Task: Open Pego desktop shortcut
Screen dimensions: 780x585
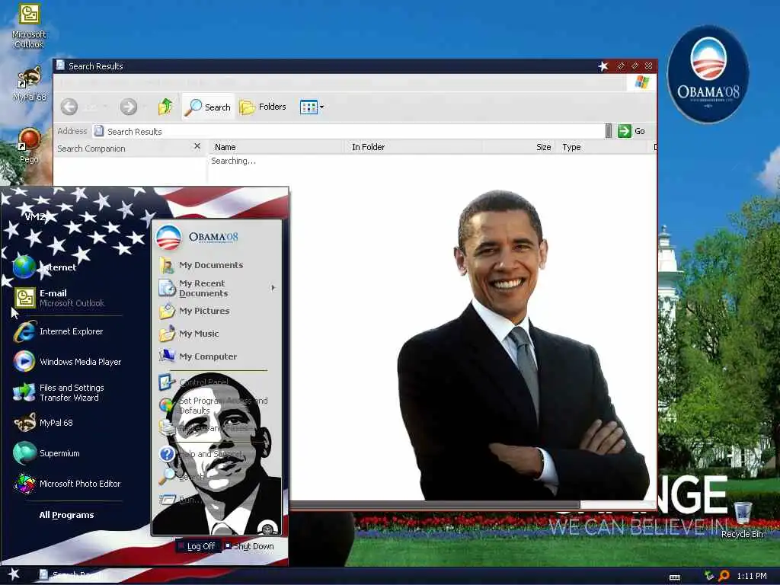Action: [x=29, y=145]
